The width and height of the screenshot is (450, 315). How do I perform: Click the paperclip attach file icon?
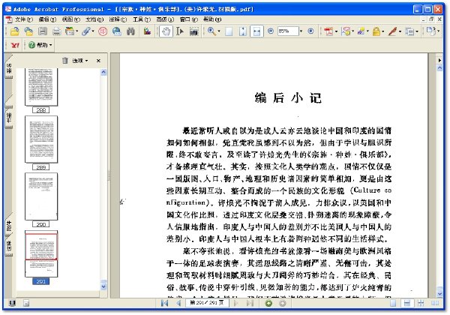(85, 31)
